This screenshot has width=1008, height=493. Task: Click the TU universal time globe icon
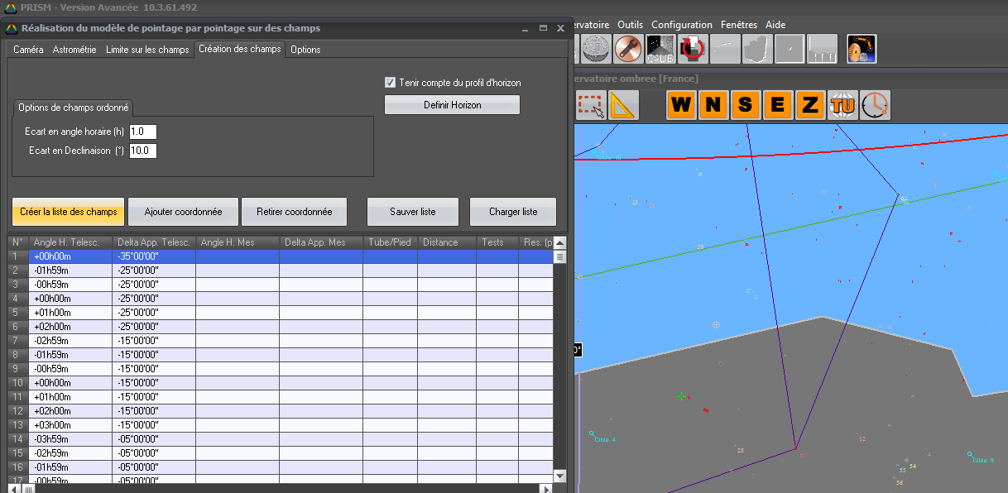[x=842, y=105]
